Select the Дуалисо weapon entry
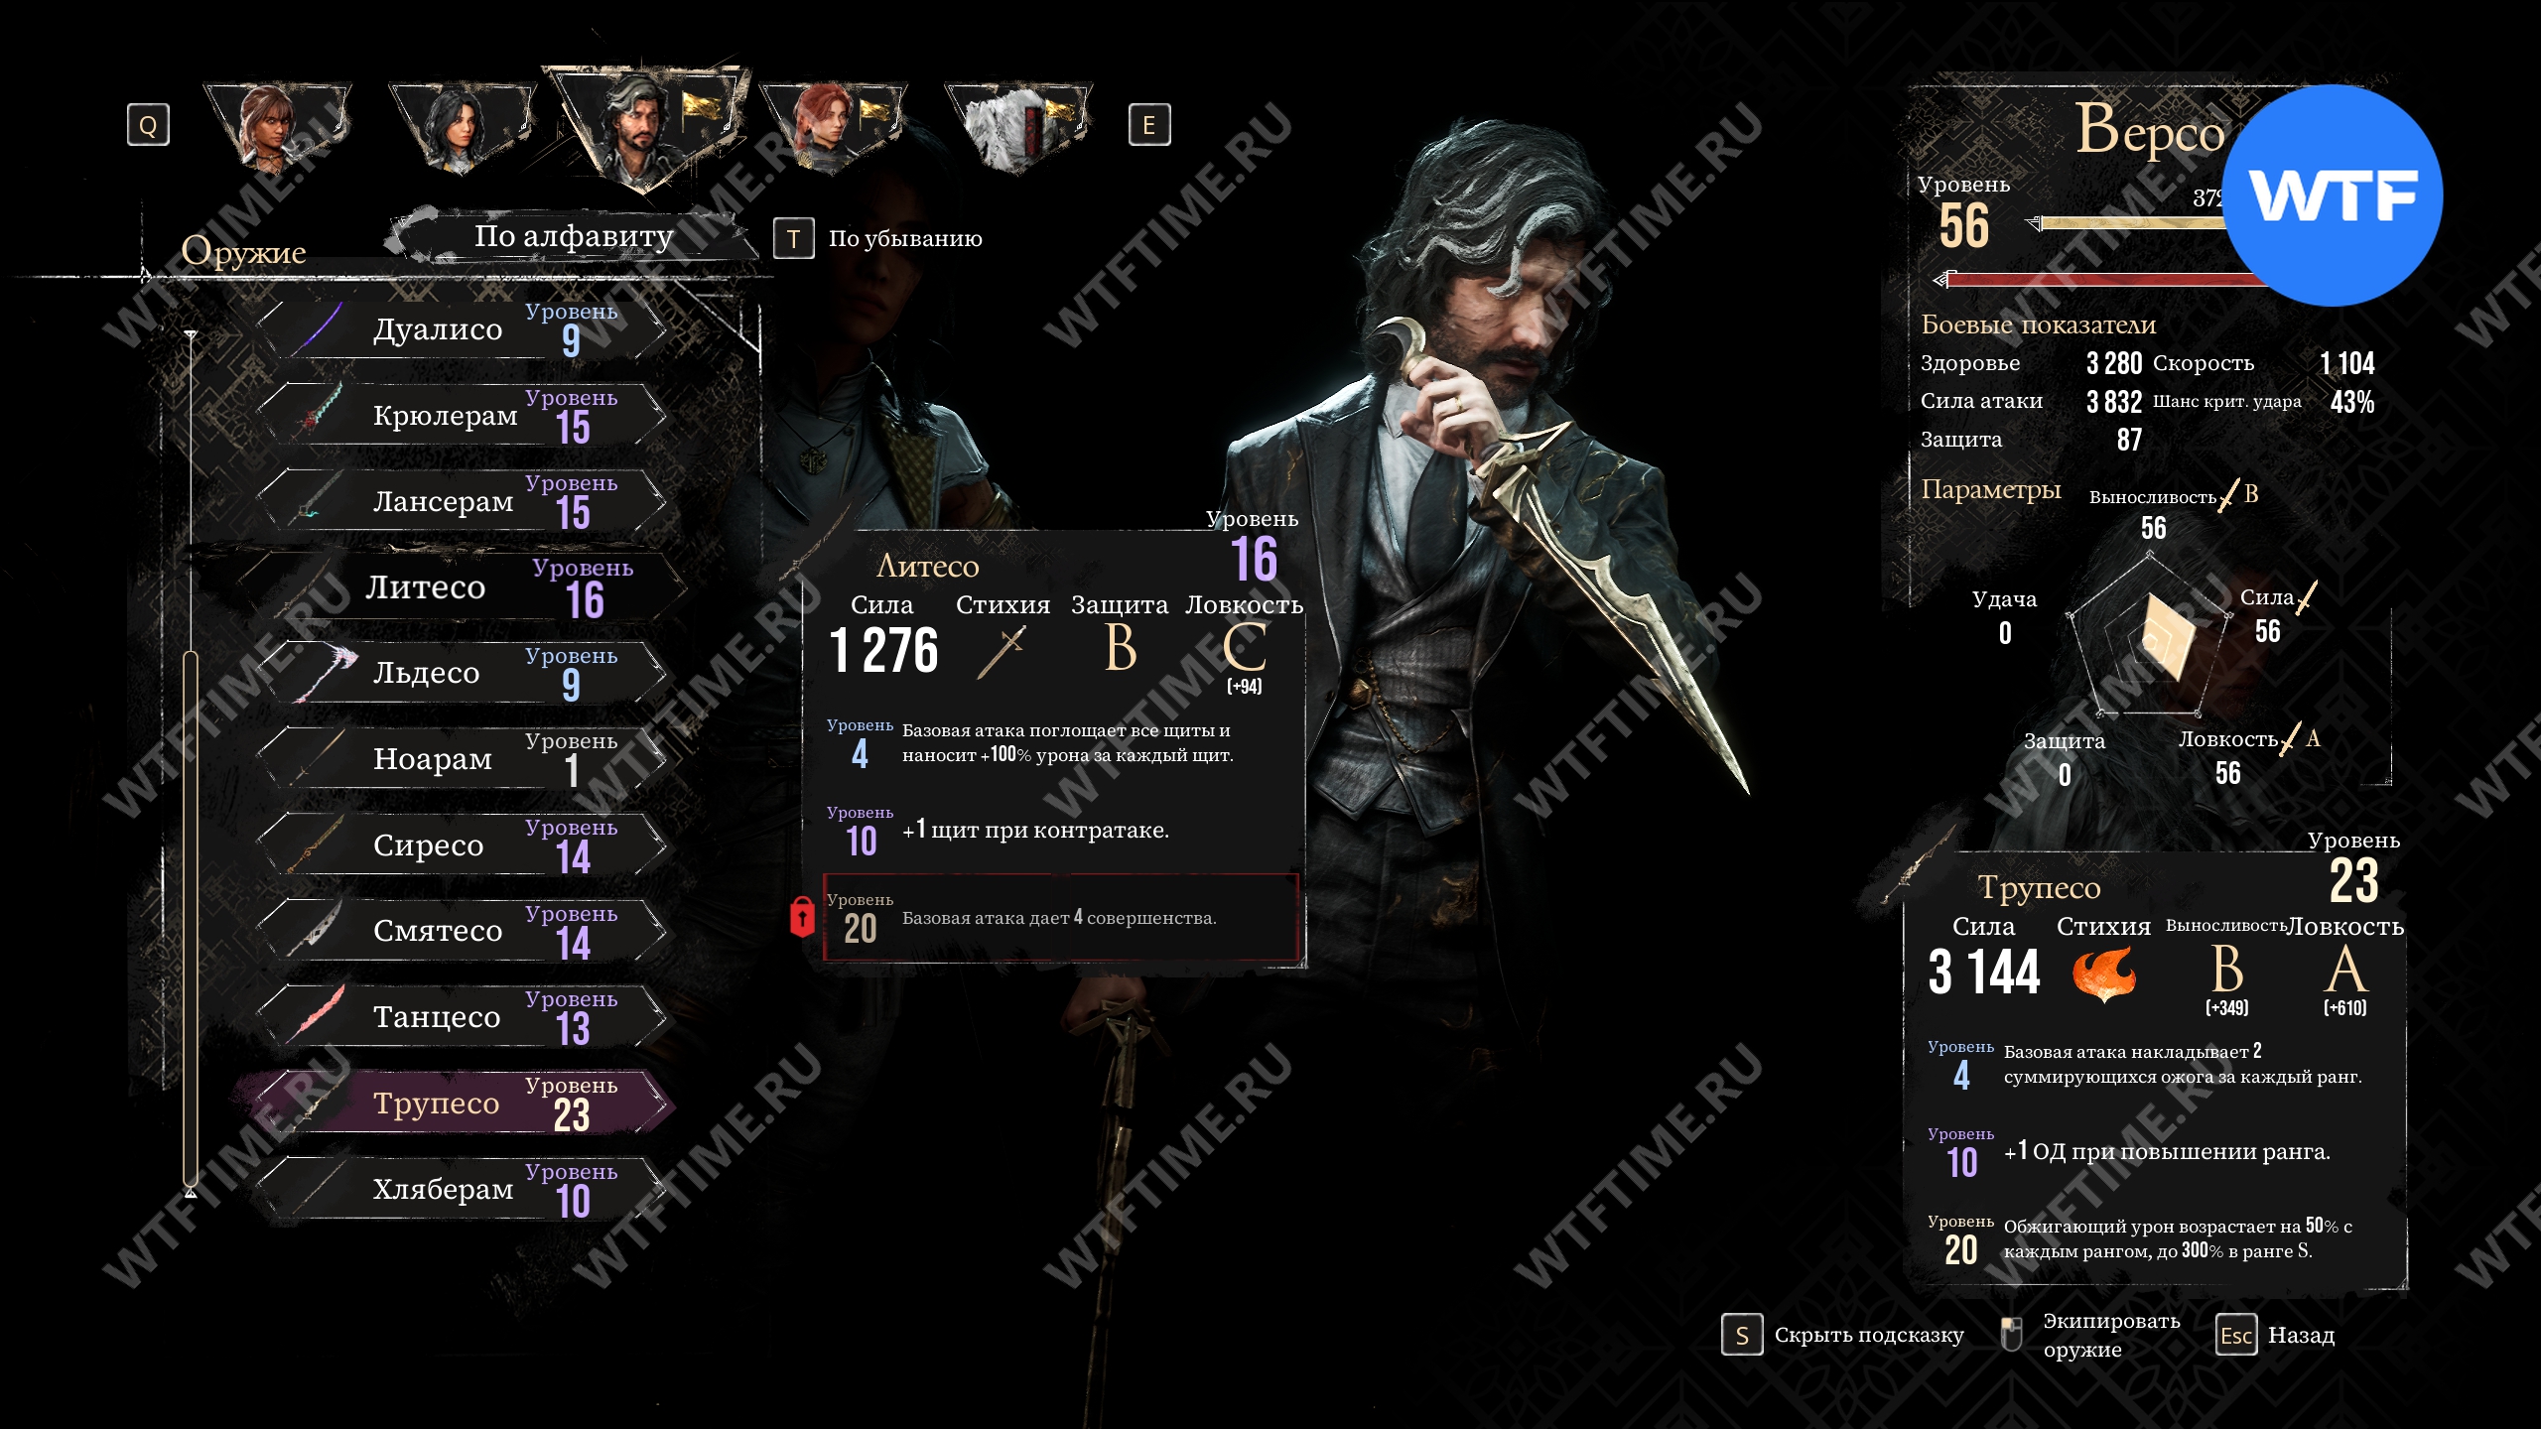2541x1429 pixels. [464, 329]
